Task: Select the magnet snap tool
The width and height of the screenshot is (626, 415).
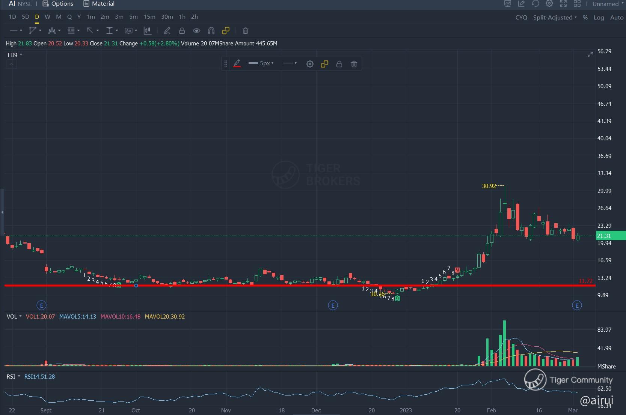Action: [211, 31]
